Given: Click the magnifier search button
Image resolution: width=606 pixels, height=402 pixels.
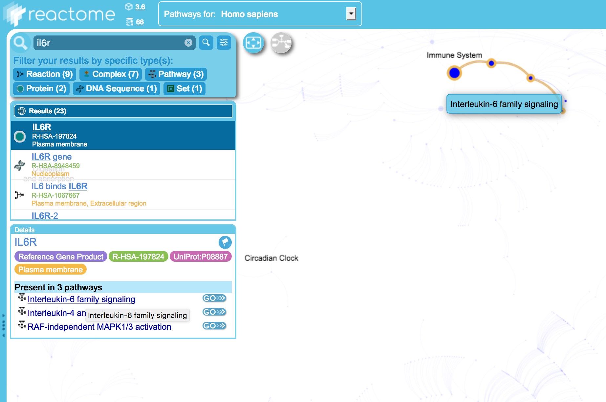Looking at the screenshot, I should click(x=206, y=43).
